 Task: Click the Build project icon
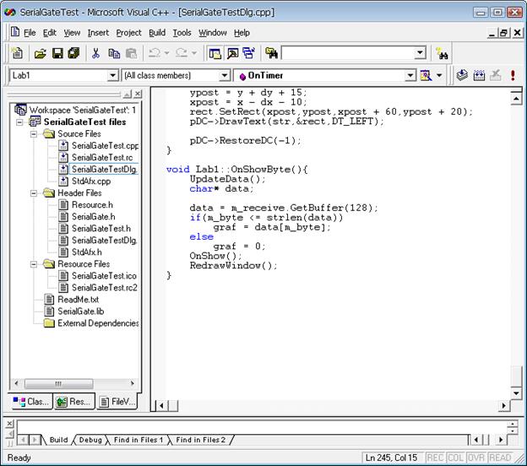click(x=479, y=75)
